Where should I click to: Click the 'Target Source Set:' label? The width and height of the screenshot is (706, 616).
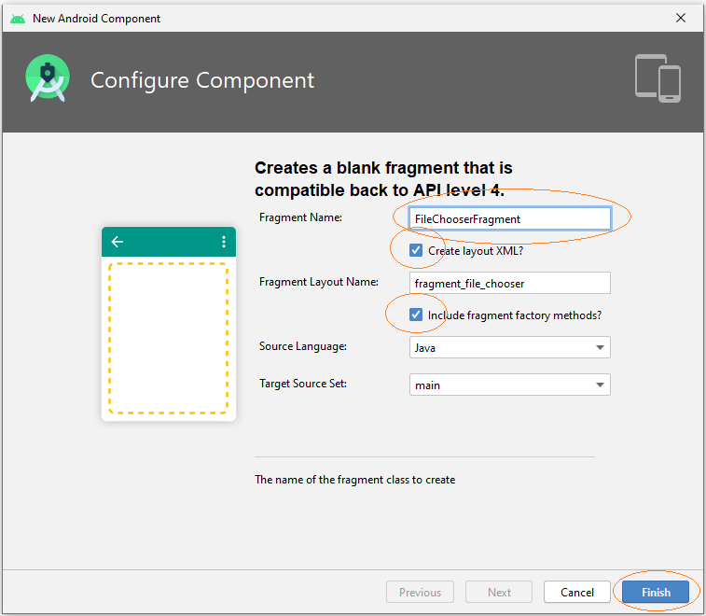click(303, 384)
